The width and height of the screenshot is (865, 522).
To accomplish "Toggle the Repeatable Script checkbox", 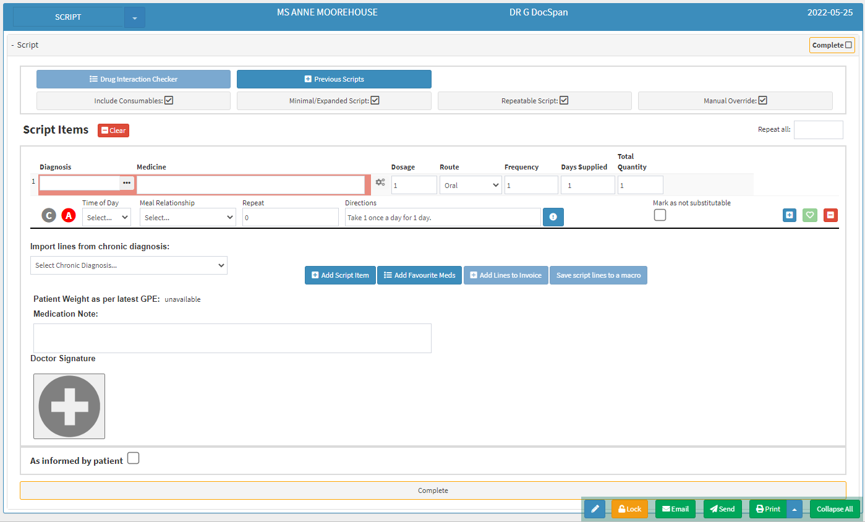I will [564, 100].
